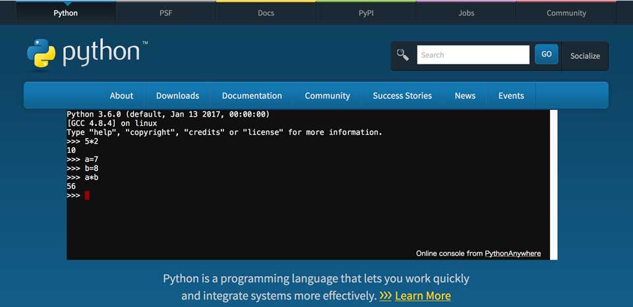Open the Events menu
The height and width of the screenshot is (307, 633).
point(511,96)
